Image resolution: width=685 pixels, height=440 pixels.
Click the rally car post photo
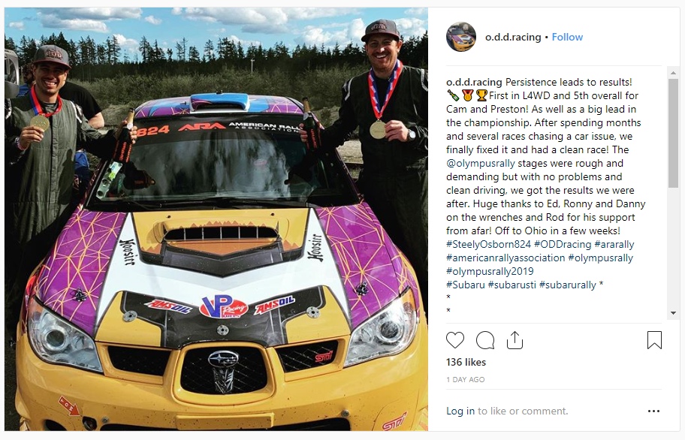pyautogui.click(x=216, y=219)
